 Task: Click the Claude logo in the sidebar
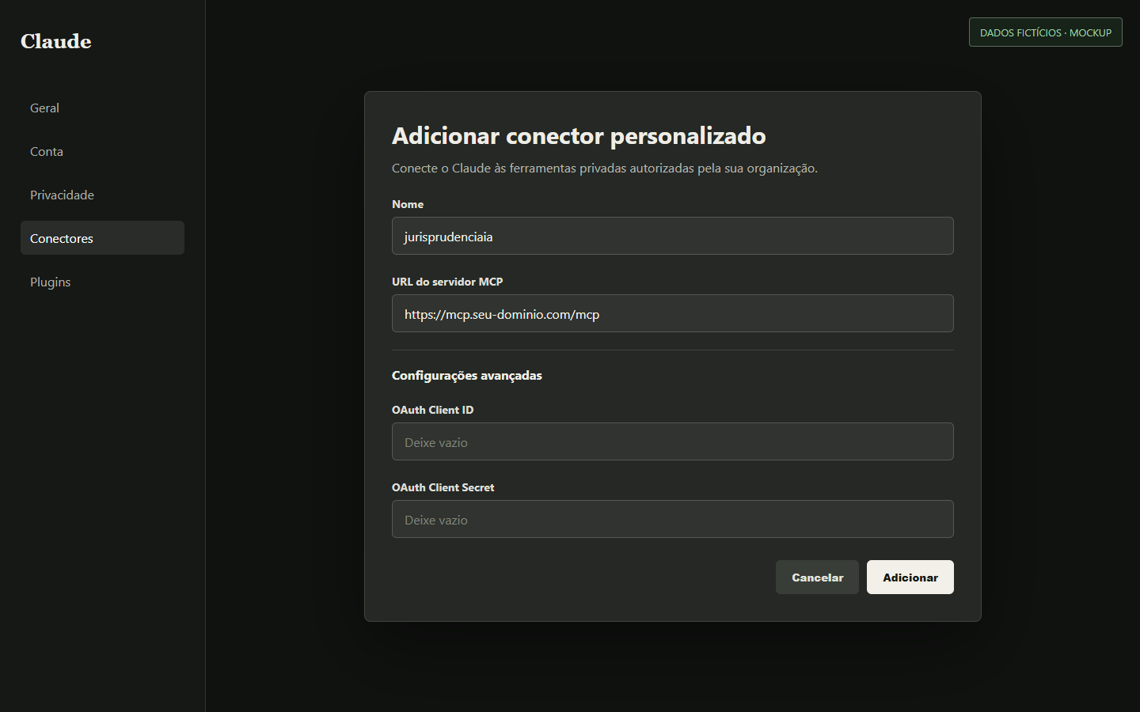click(56, 41)
